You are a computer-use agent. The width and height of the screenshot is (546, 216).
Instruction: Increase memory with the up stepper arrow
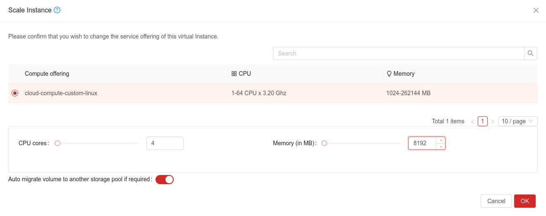[441, 140]
